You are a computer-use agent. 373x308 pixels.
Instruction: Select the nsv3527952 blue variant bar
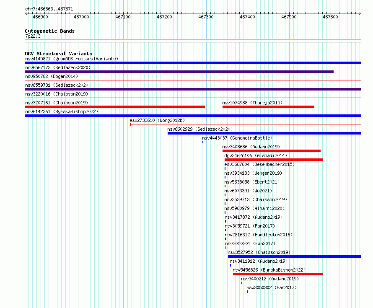(x=295, y=256)
